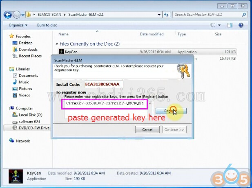Click the change view icon
This screenshot has width=252, height=188.
[x=212, y=25]
